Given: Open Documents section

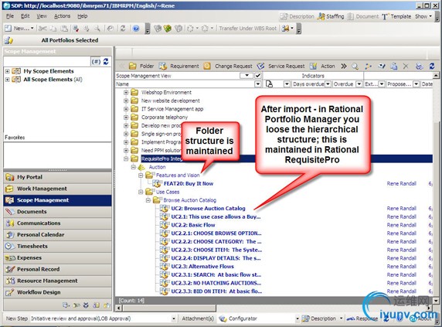Looking at the screenshot, I should tap(57, 212).
